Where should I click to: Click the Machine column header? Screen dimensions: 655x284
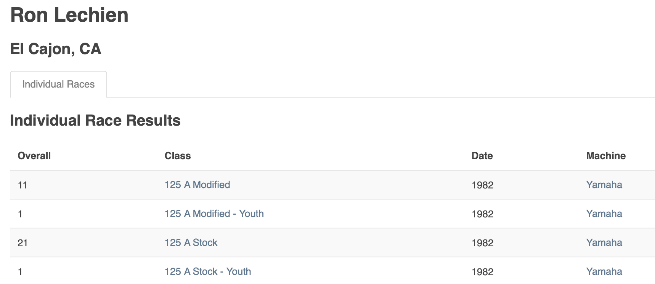(x=606, y=156)
